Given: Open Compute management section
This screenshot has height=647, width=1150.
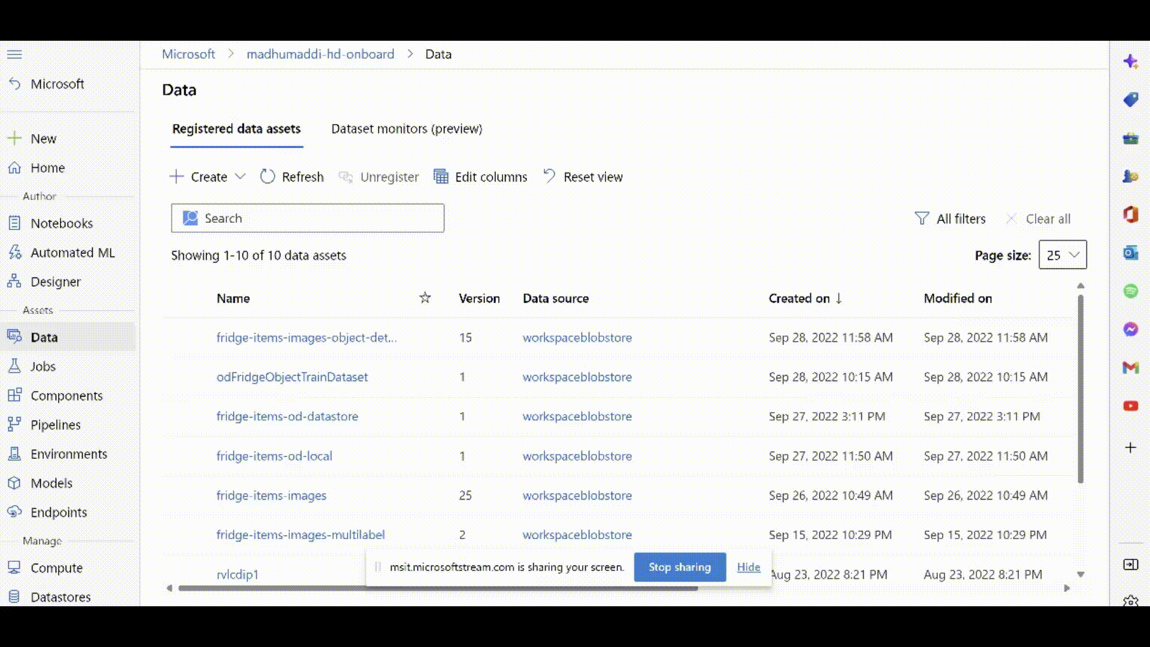Looking at the screenshot, I should (56, 567).
